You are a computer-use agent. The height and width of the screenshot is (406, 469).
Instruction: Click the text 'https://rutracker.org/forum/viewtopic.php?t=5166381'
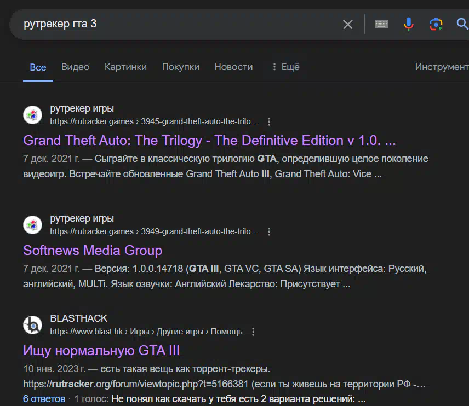point(135,384)
